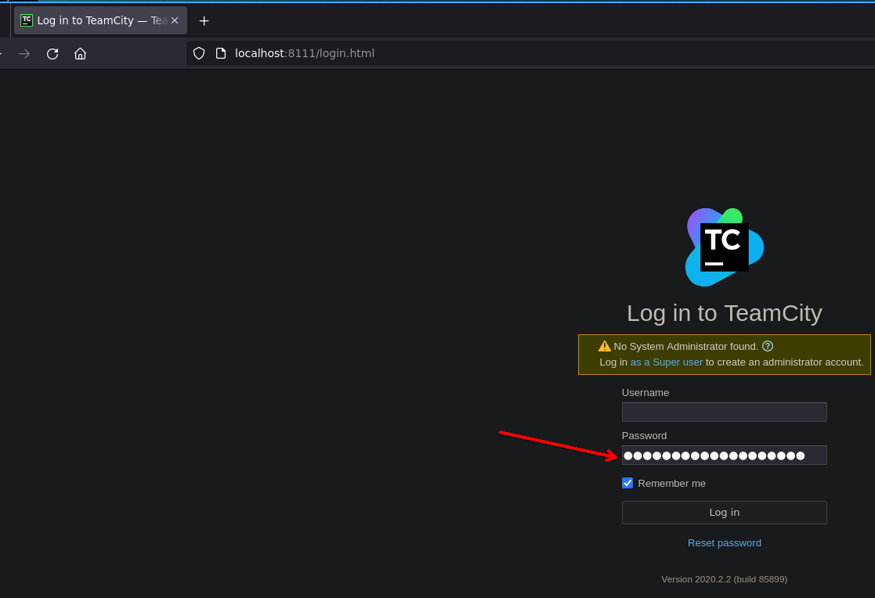Image resolution: width=875 pixels, height=598 pixels.
Task: Click the TeamCity TC logo
Action: (724, 247)
